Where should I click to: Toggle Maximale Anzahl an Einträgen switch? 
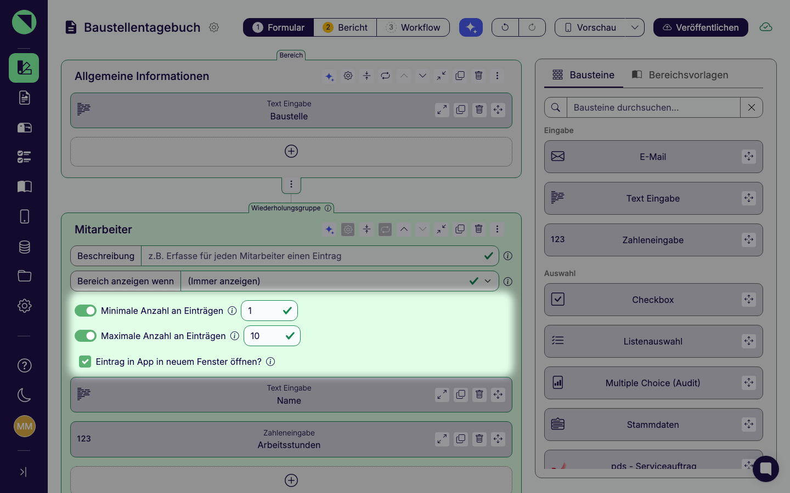86,336
